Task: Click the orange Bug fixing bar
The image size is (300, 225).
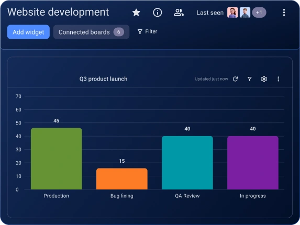Action: (x=122, y=179)
